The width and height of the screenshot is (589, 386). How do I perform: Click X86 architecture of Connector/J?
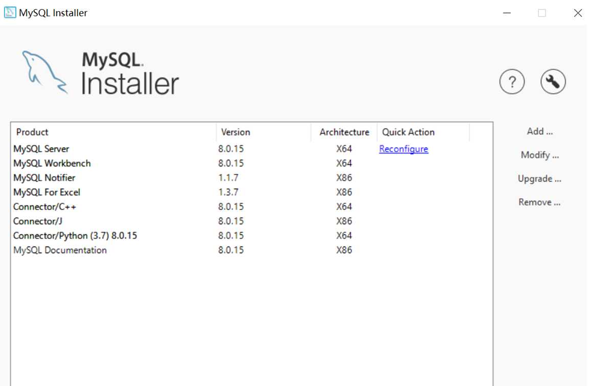click(x=344, y=221)
